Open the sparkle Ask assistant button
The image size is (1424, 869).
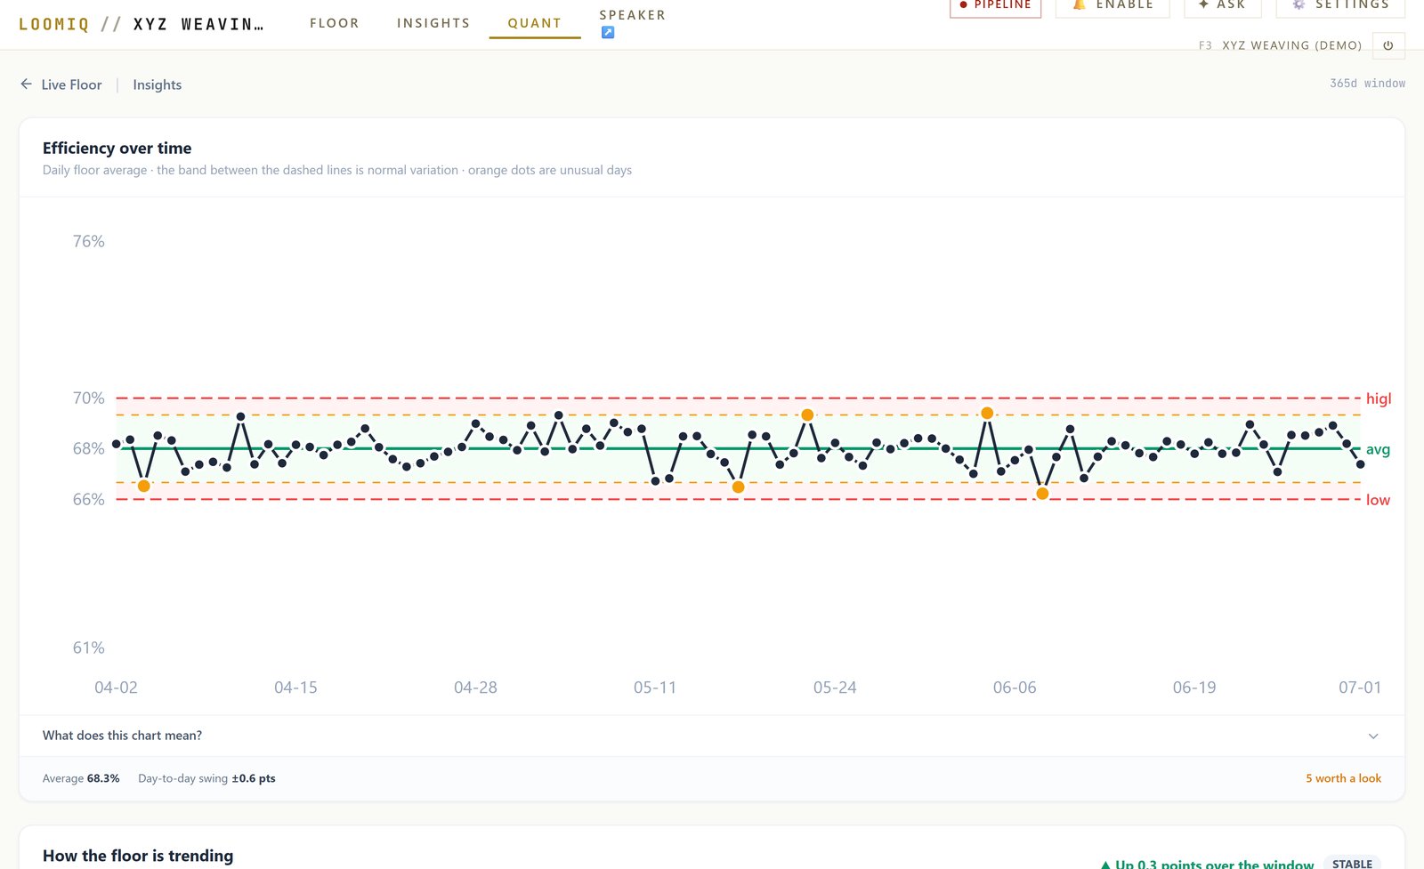[x=1223, y=6]
